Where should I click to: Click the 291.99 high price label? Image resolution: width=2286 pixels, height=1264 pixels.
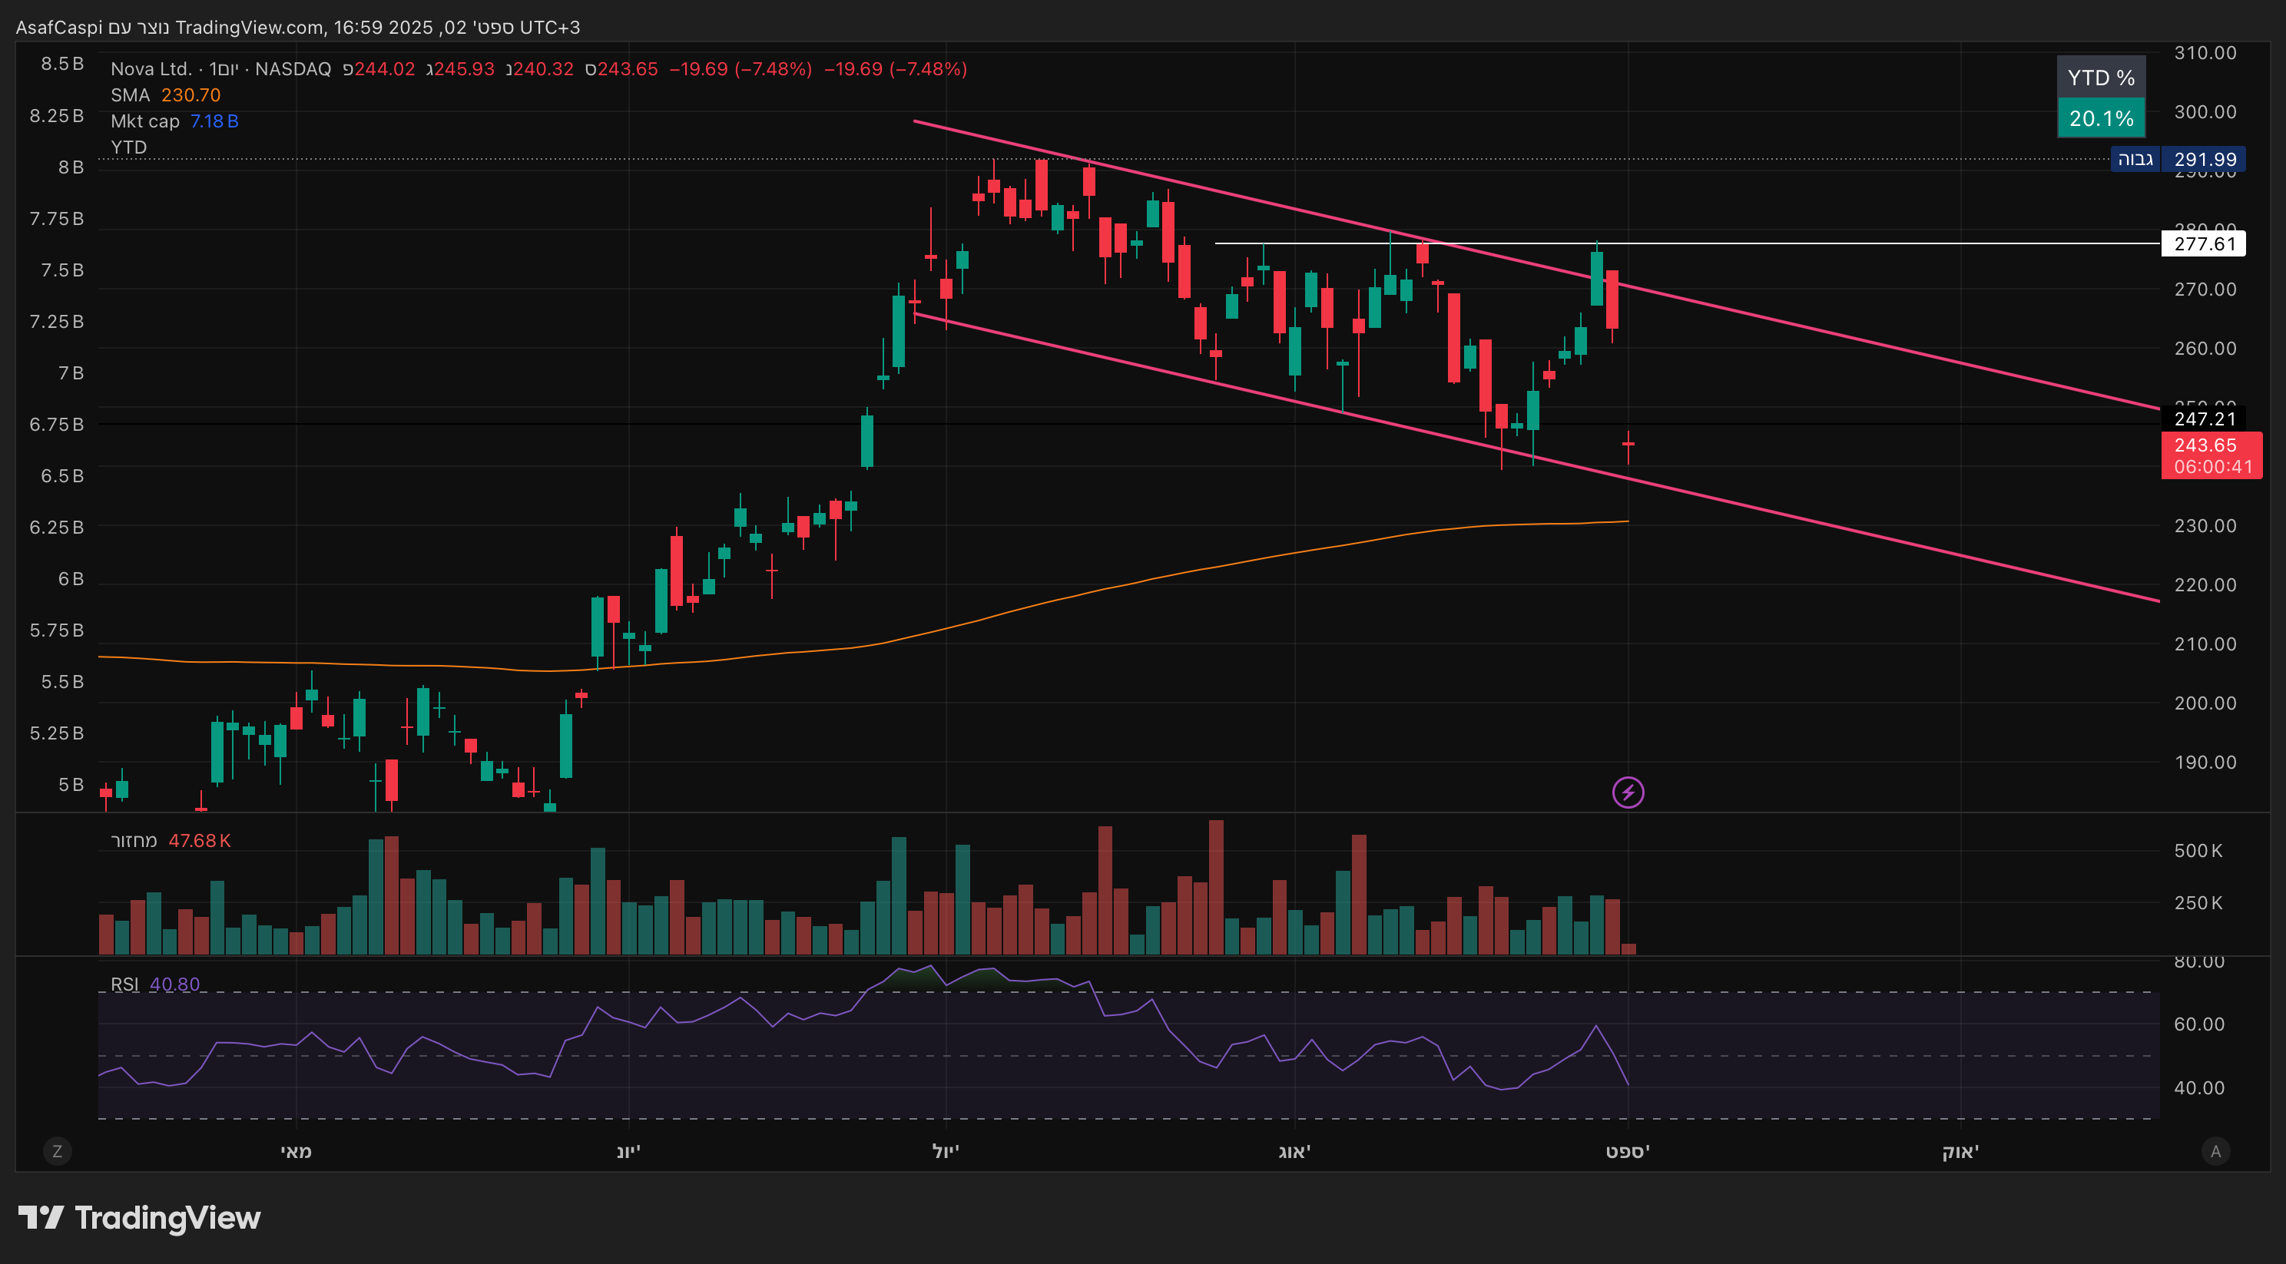tap(2204, 160)
